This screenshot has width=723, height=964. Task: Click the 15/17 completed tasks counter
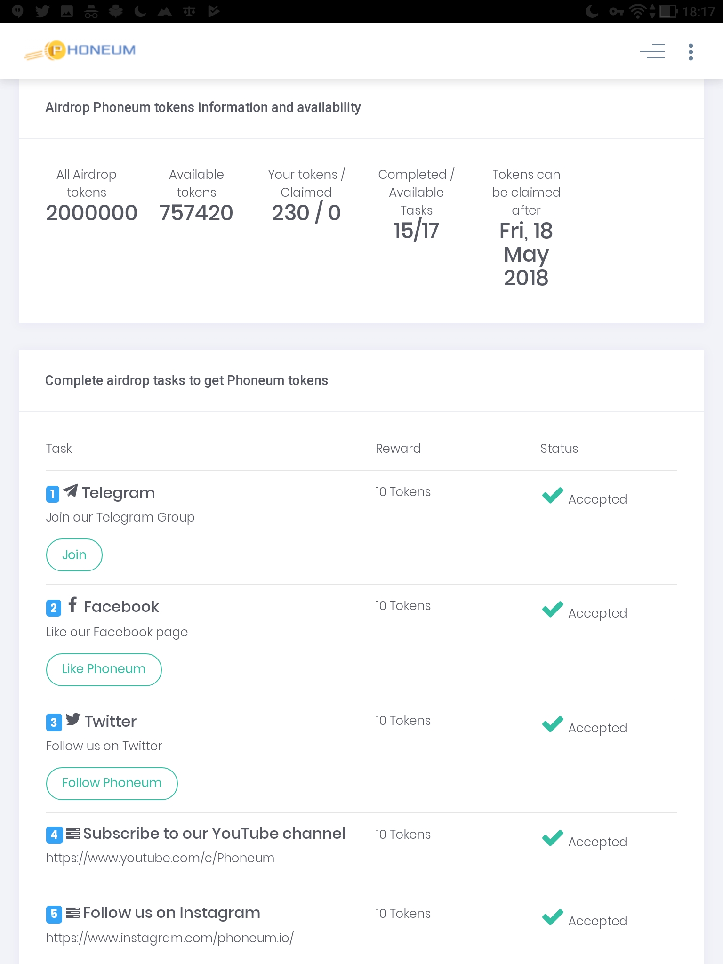(x=416, y=230)
